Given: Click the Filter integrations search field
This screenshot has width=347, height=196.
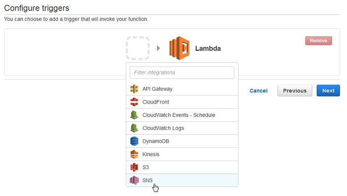Looking at the screenshot, I should pos(182,73).
